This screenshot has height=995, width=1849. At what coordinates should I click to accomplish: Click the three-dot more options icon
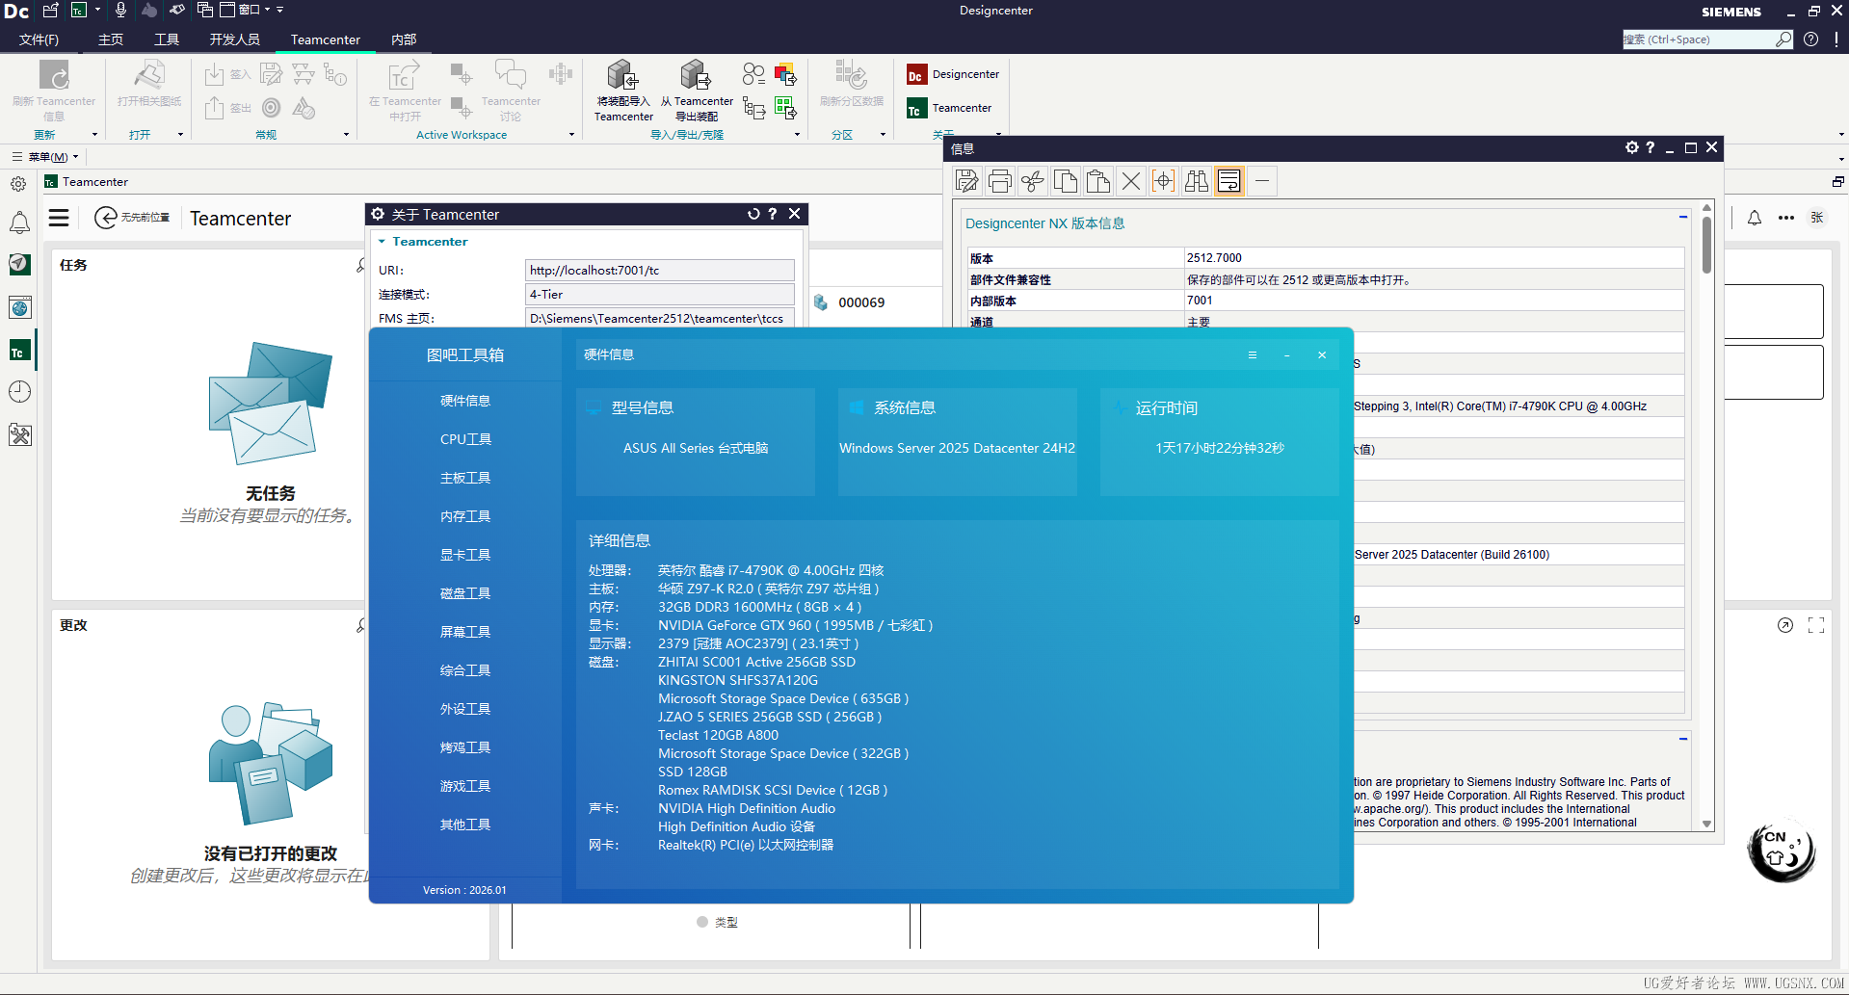[1786, 218]
